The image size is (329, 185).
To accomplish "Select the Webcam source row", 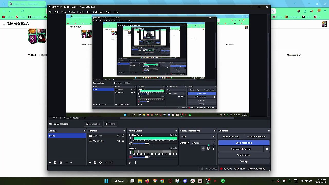I will pyautogui.click(x=107, y=136).
